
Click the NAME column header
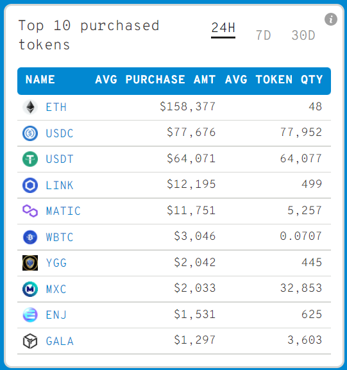[40, 80]
